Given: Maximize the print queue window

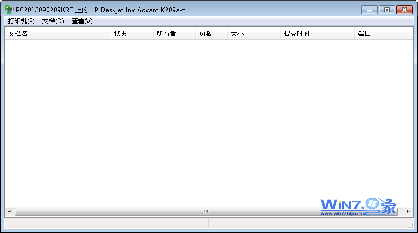Looking at the screenshot, I should (x=387, y=10).
